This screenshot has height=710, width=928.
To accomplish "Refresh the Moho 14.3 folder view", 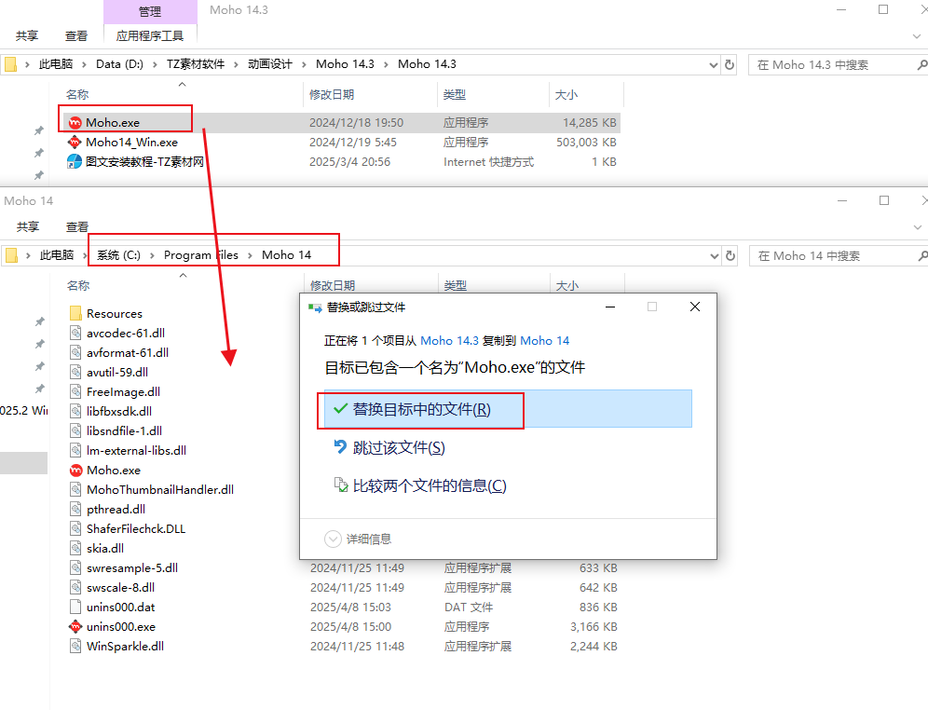I will [x=730, y=64].
